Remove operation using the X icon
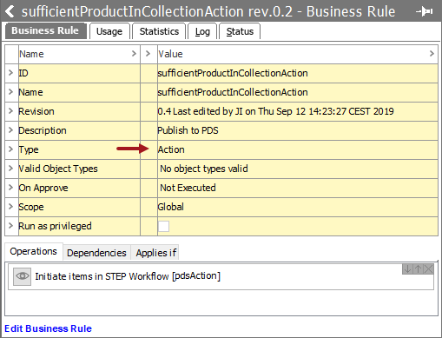Viewport: 442px width, 338px height. [428, 269]
